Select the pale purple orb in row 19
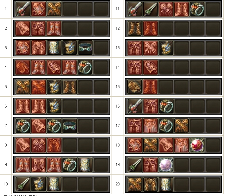The image size is (234, 196). click(x=166, y=165)
